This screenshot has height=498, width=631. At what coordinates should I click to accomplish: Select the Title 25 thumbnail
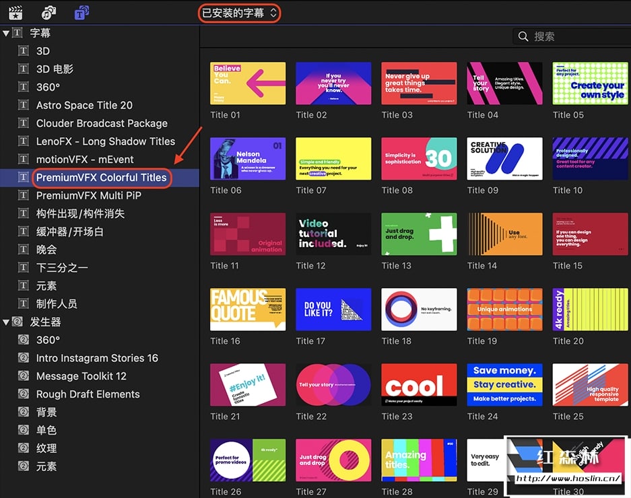coord(591,385)
